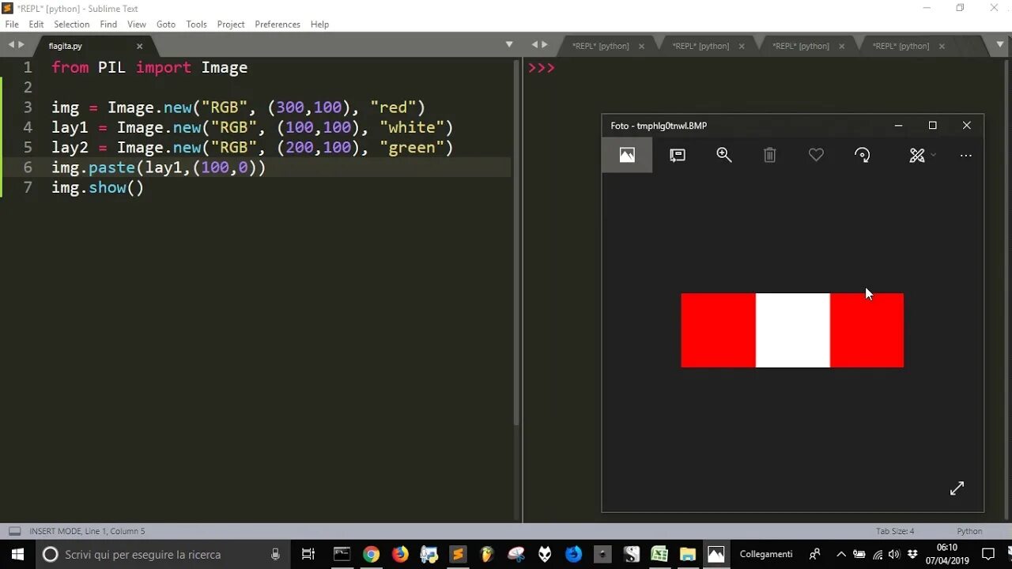Switch to the Photos app taskbar icon
Viewport: 1012px width, 569px height.
[x=716, y=554]
